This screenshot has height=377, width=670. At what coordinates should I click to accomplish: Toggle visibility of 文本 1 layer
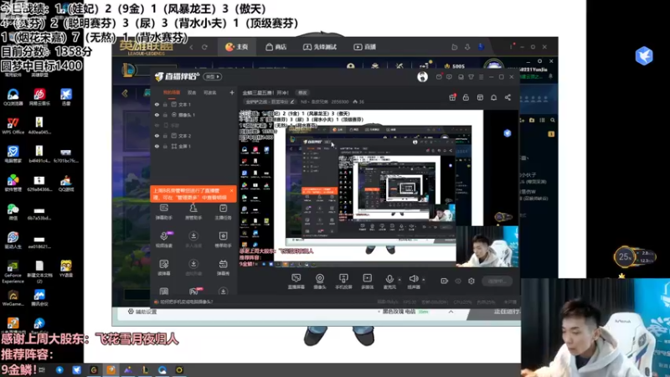[157, 104]
